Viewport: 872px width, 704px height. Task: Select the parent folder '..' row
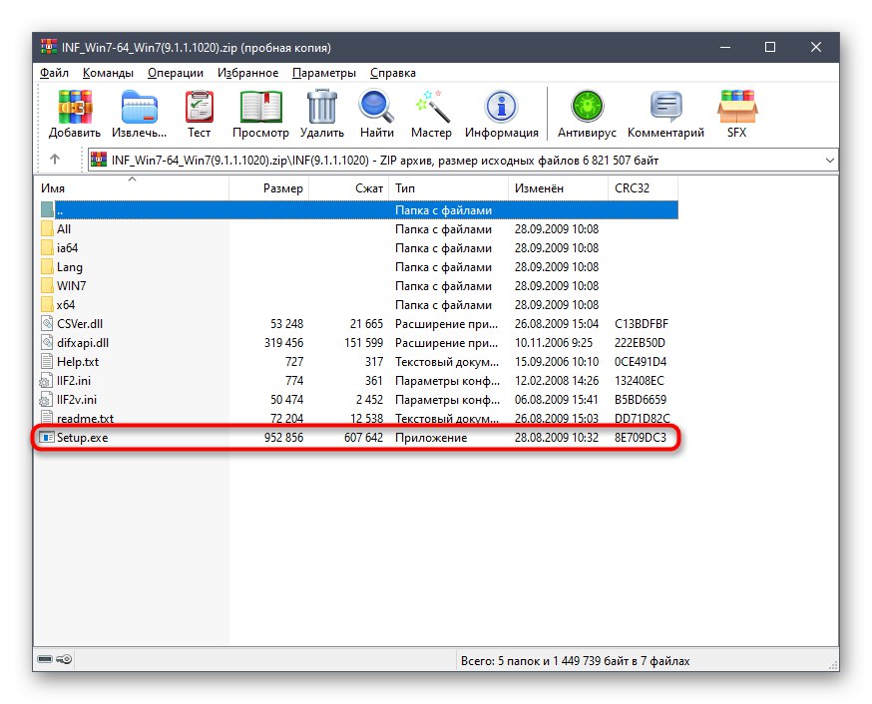pos(358,210)
